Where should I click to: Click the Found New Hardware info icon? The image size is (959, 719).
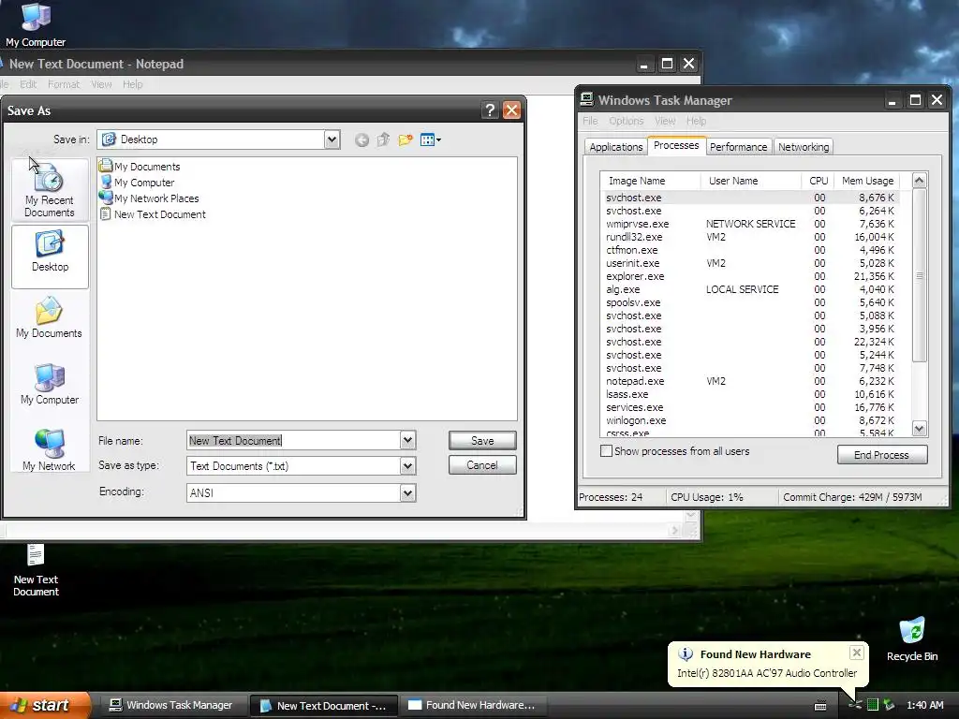pos(686,654)
